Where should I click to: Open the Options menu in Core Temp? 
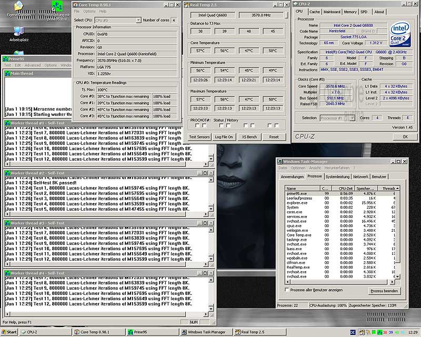(89, 11)
